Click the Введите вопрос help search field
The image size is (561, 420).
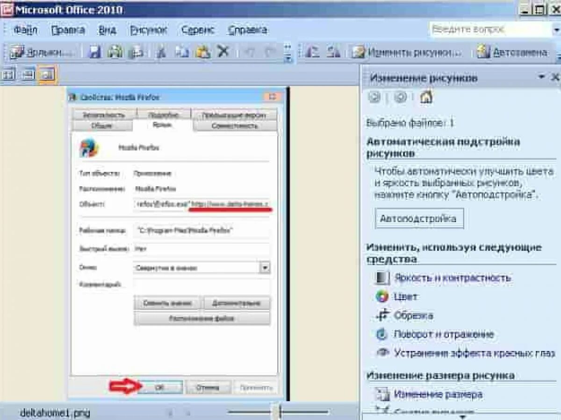490,29
